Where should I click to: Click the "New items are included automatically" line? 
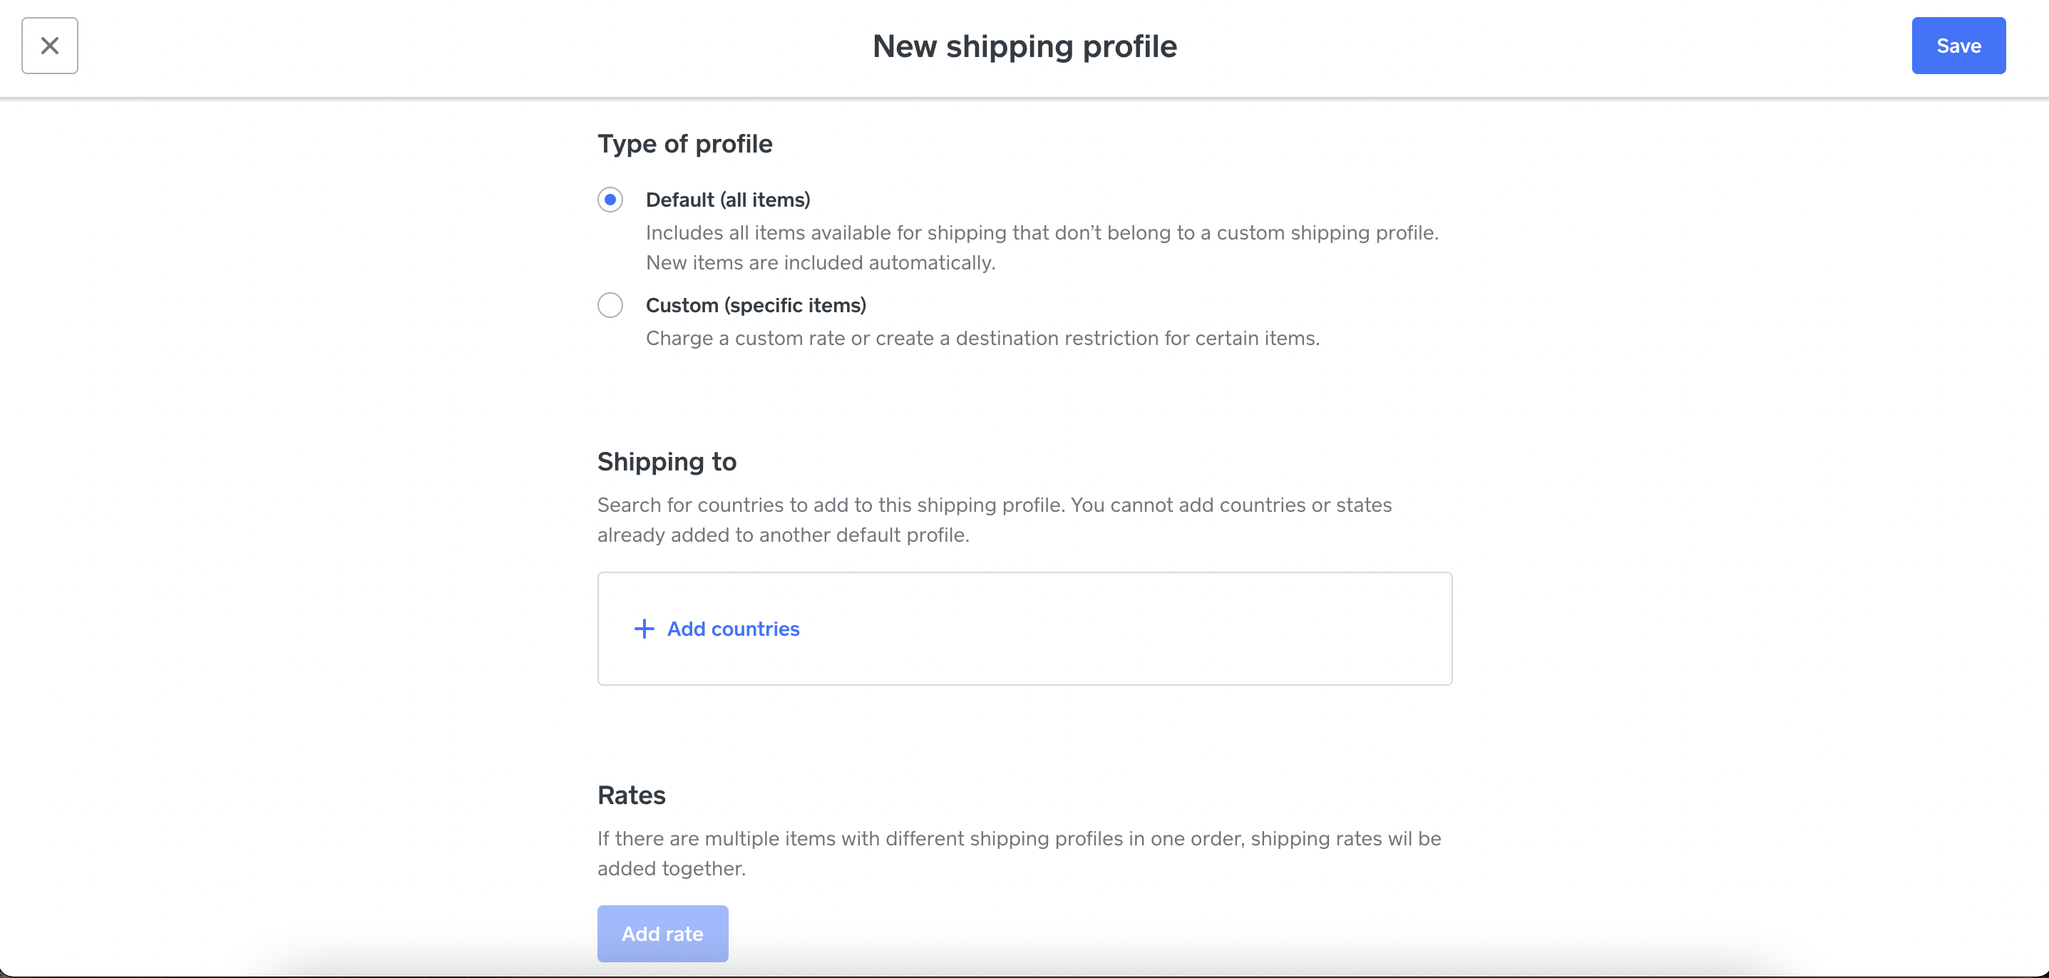820,263
